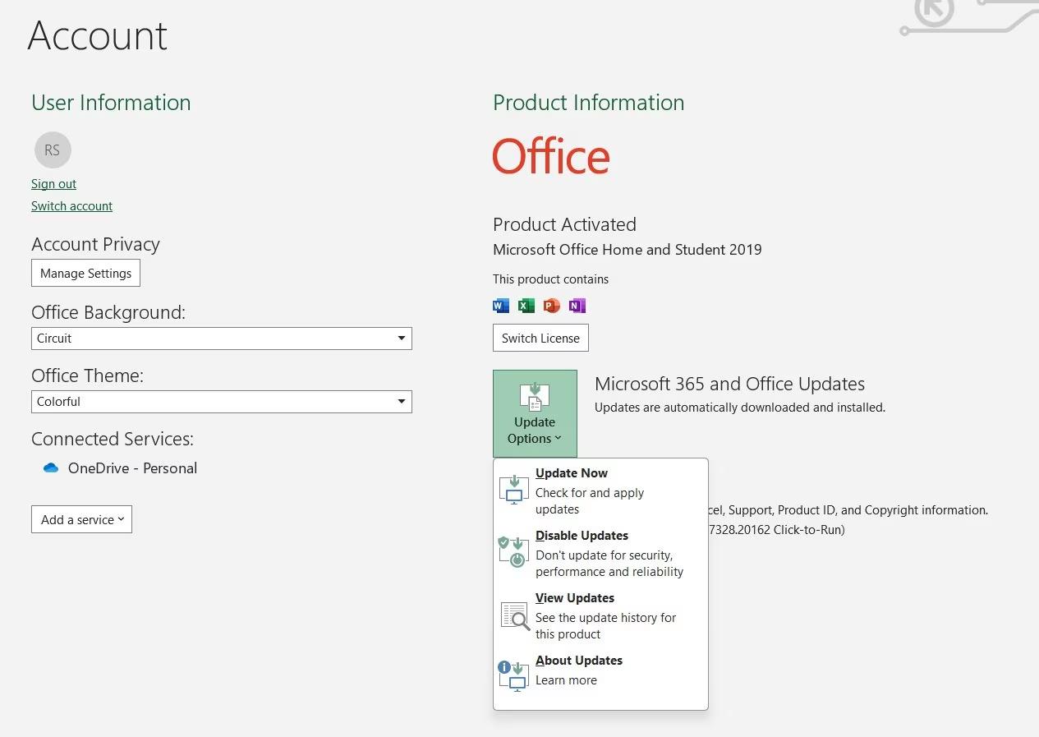This screenshot has width=1039, height=737.
Task: Click the Click-to-Run version text
Action: [775, 530]
